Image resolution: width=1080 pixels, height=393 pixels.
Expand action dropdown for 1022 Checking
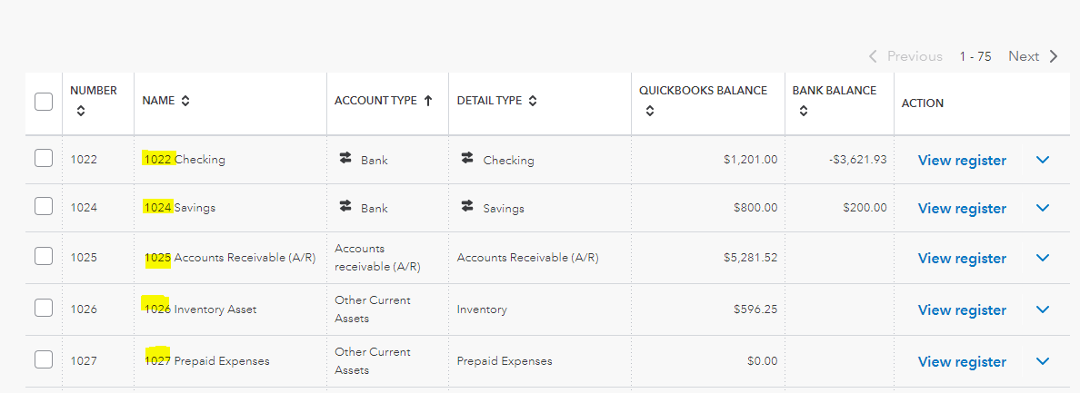(x=1043, y=160)
